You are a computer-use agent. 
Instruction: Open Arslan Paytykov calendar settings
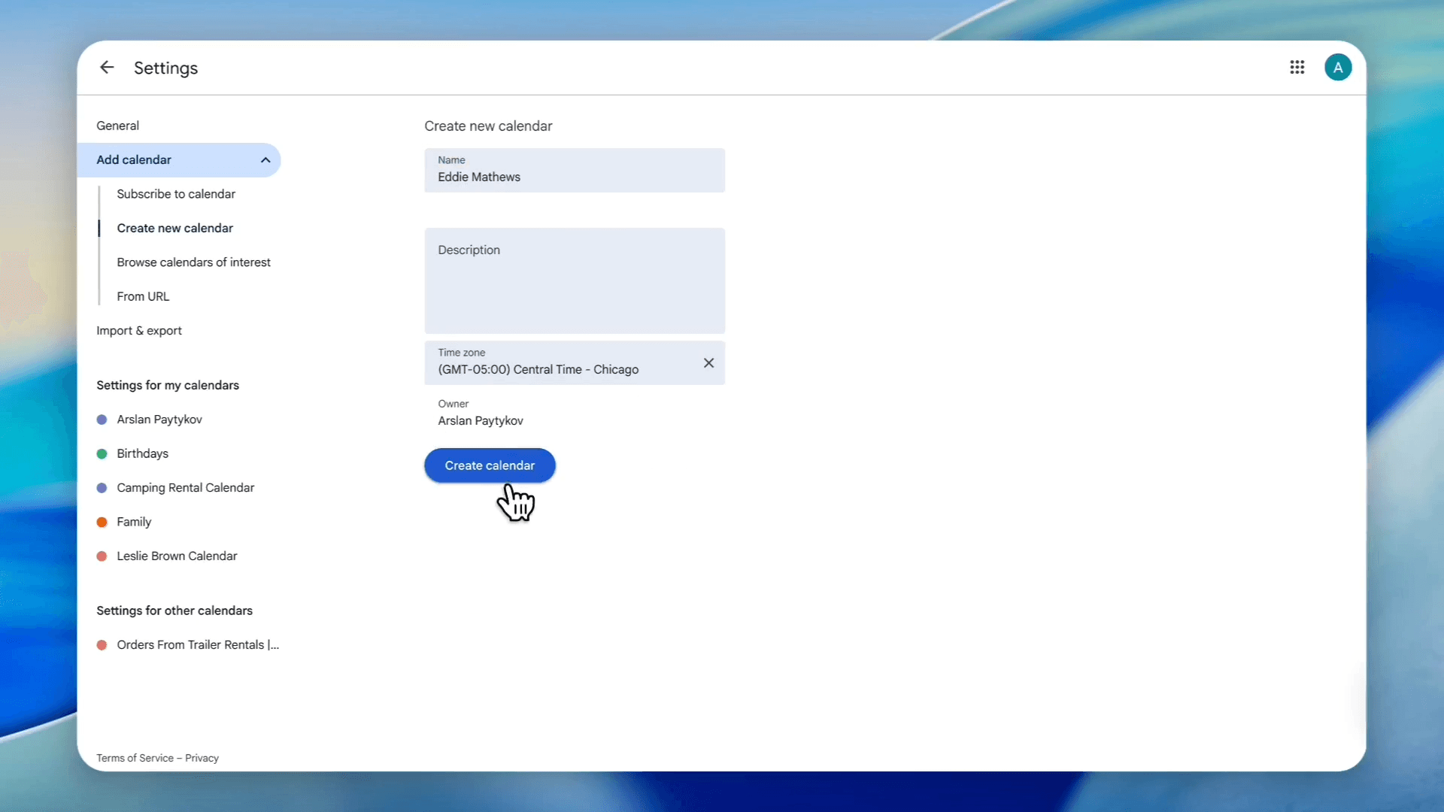(159, 420)
